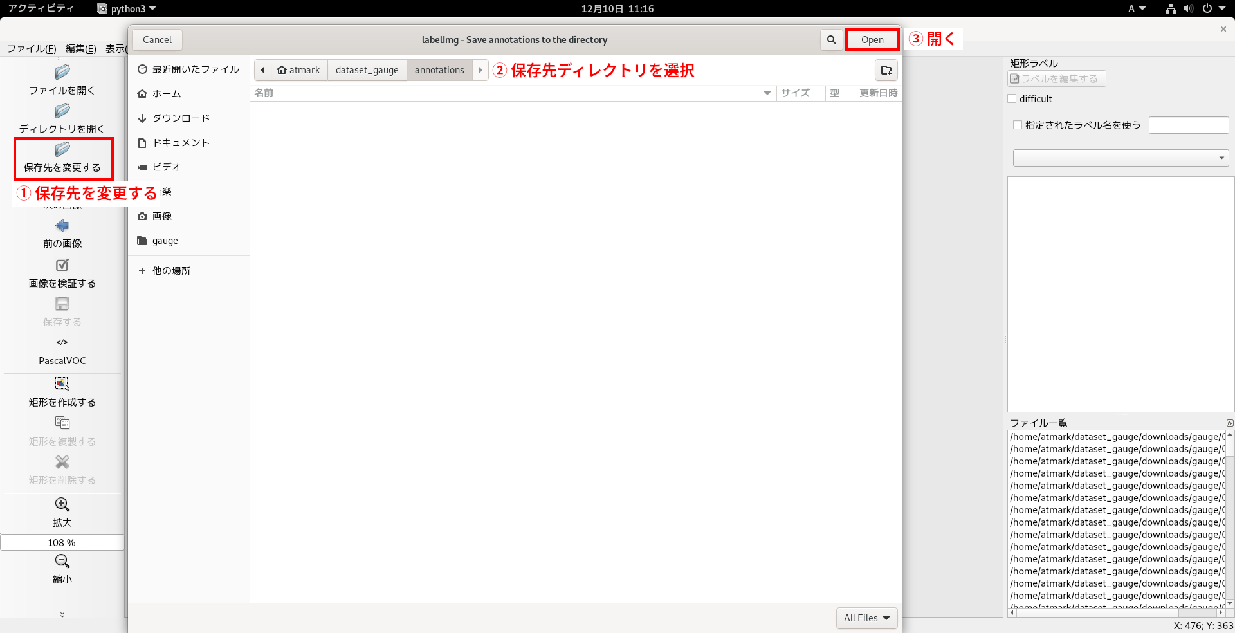
Task: Click the network status icon
Action: tap(1171, 8)
